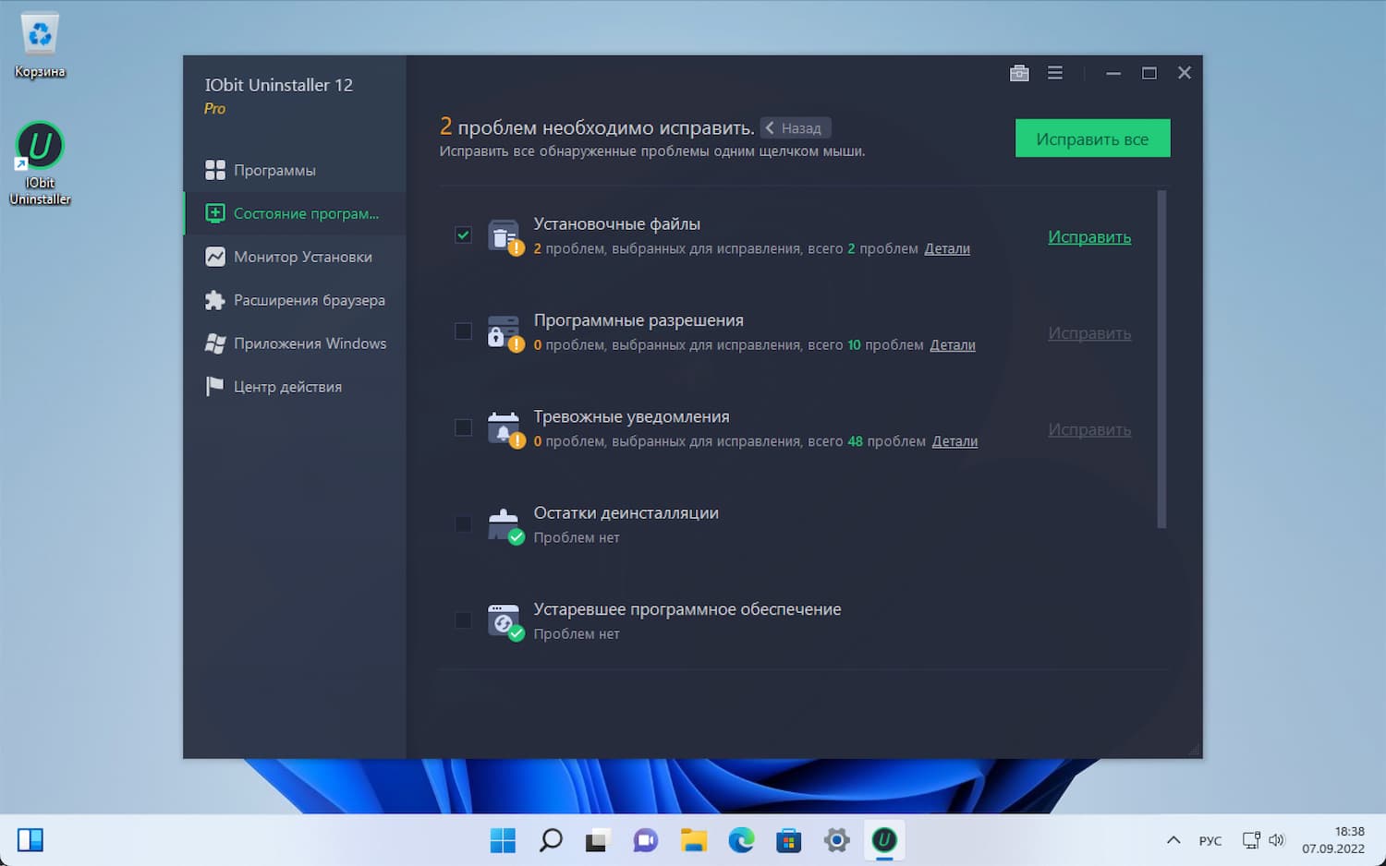The height and width of the screenshot is (866, 1386).
Task: Open the volume icon in system tray
Action: (1277, 840)
